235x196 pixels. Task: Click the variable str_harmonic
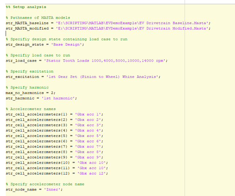click(20, 98)
